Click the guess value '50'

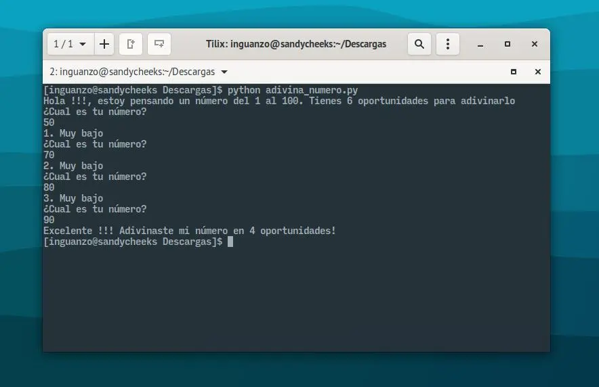pos(49,122)
